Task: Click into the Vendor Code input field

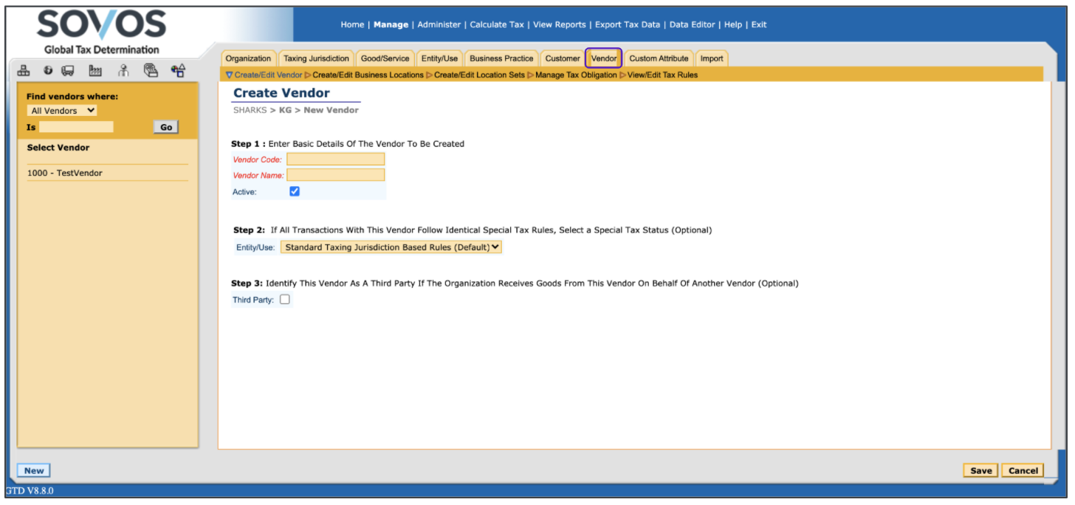Action: pos(335,159)
